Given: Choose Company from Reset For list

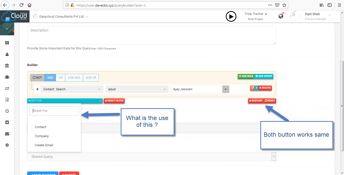Looking at the screenshot, I should click(42, 136).
